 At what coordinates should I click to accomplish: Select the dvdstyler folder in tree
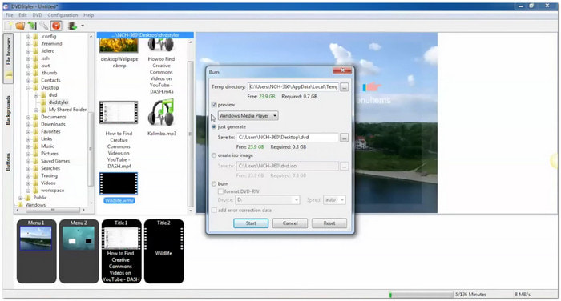pyautogui.click(x=59, y=102)
